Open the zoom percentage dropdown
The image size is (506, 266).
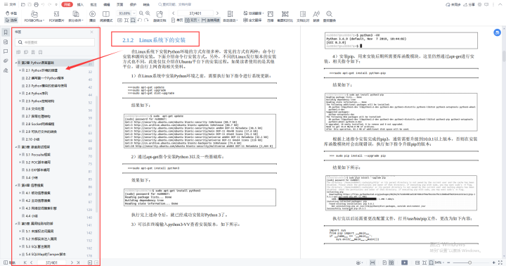pyautogui.click(x=134, y=13)
